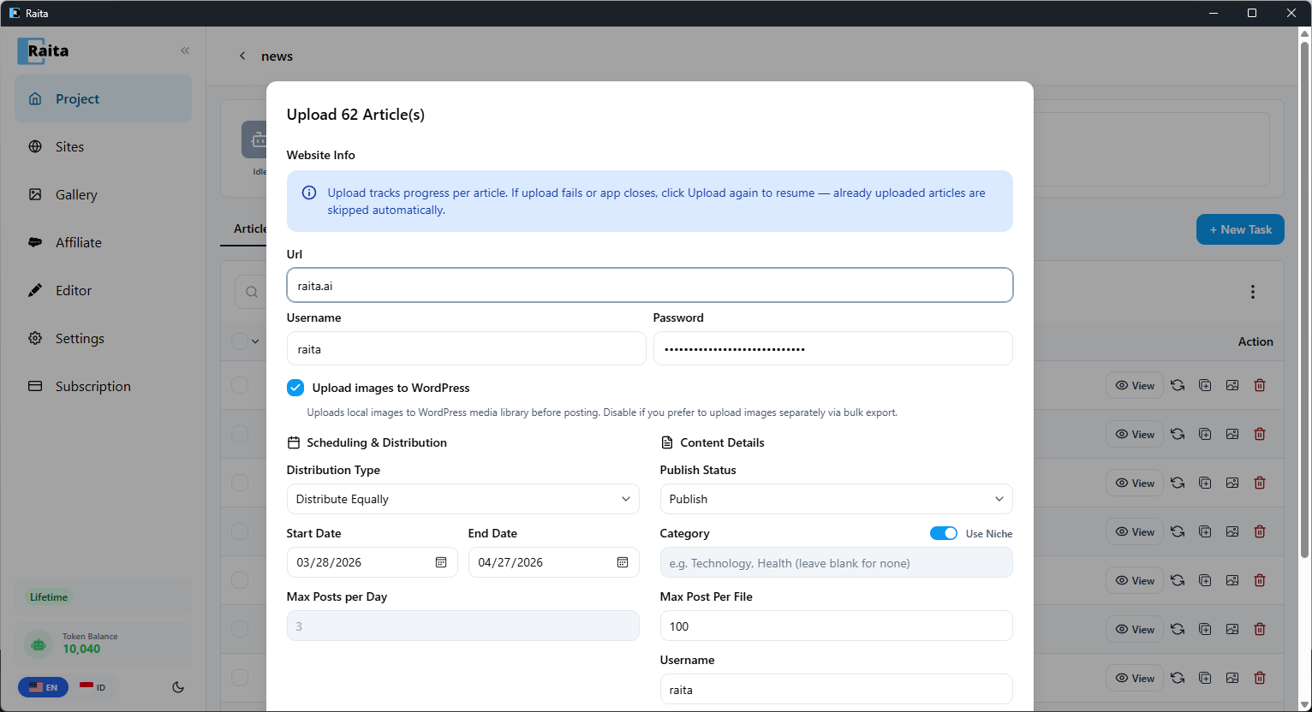Click the search magnifier icon in the article list
Viewport: 1312px width, 712px height.
[252, 292]
